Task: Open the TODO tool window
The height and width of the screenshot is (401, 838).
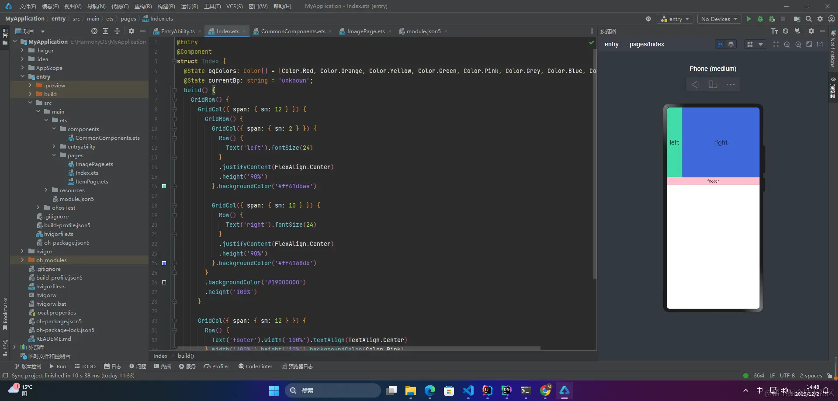Action: click(85, 366)
